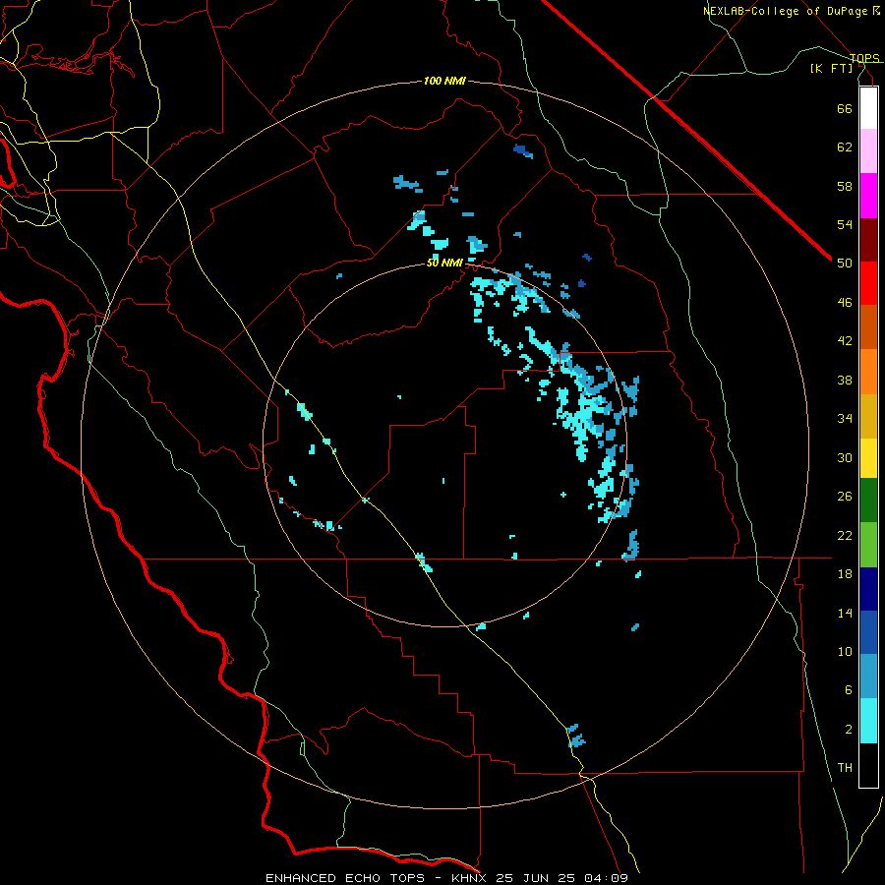
Task: Click the "10" scale value
Action: [x=845, y=651]
